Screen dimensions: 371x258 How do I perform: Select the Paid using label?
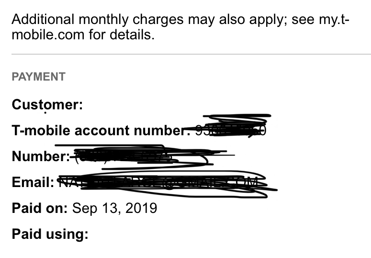click(x=50, y=235)
